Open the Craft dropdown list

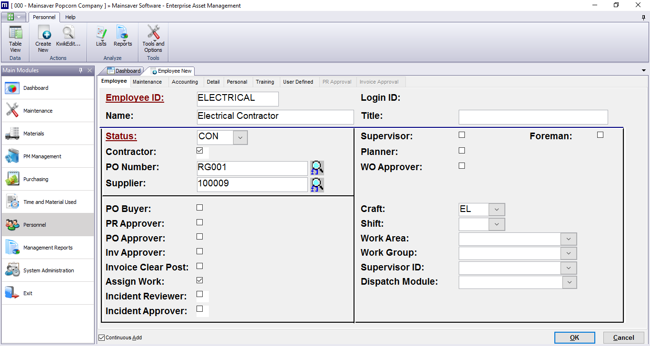coord(497,210)
